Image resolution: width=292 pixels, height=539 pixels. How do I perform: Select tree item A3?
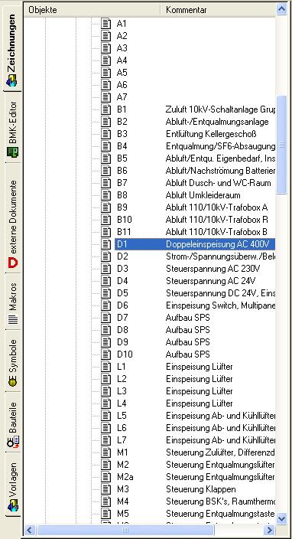coord(122,48)
